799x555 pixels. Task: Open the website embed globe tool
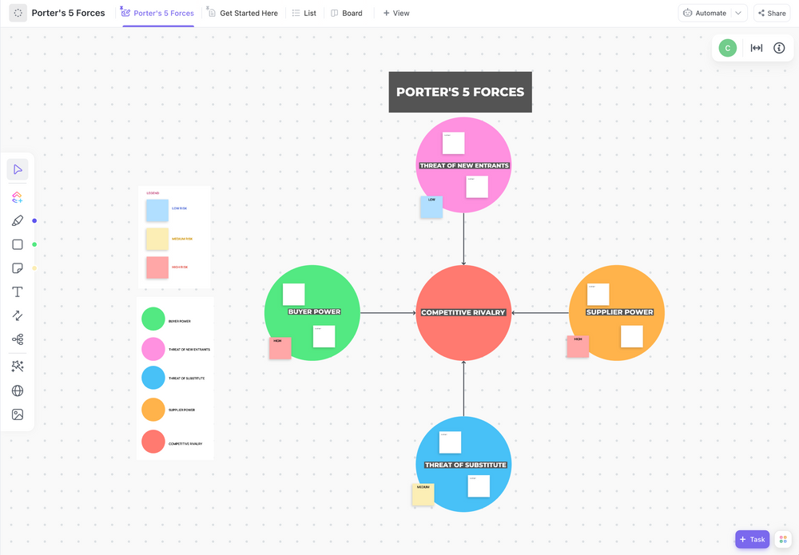(18, 390)
